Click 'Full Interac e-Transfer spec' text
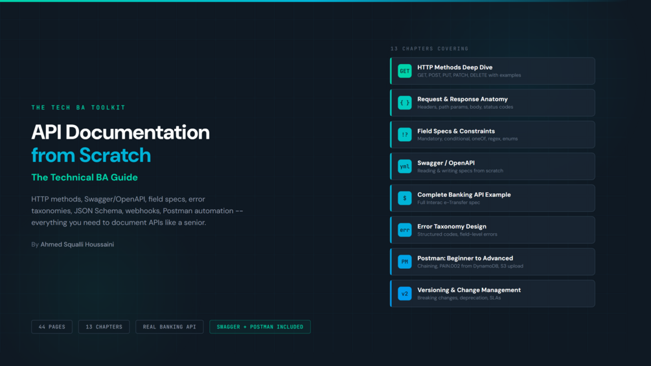Screen dimensions: 651x366 (448, 203)
